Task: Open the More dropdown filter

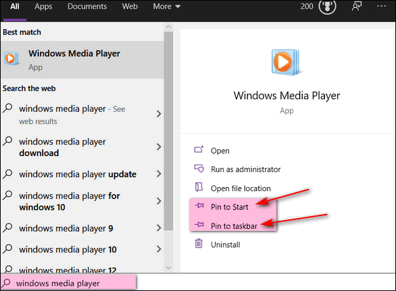Action: 167,6
